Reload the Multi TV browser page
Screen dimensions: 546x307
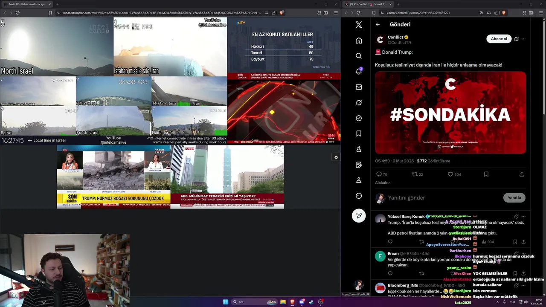pyautogui.click(x=17, y=13)
